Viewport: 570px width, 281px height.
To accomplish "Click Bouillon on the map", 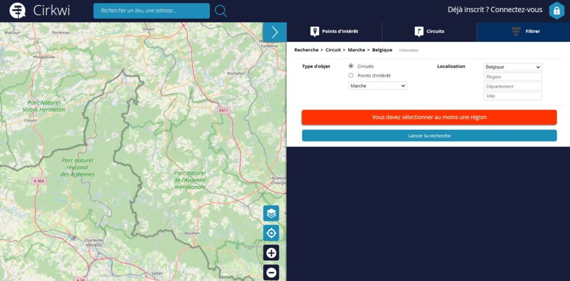I will (192, 233).
